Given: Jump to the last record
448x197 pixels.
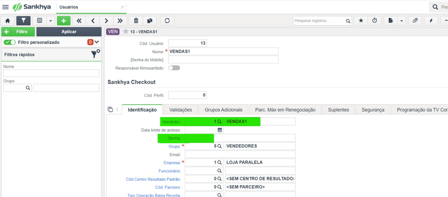Looking at the screenshot, I should click(120, 21).
